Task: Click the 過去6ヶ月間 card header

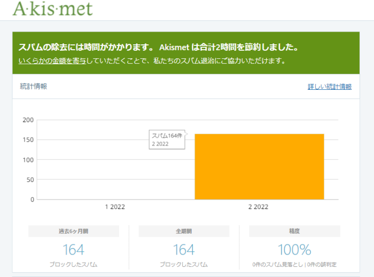Action: point(74,231)
